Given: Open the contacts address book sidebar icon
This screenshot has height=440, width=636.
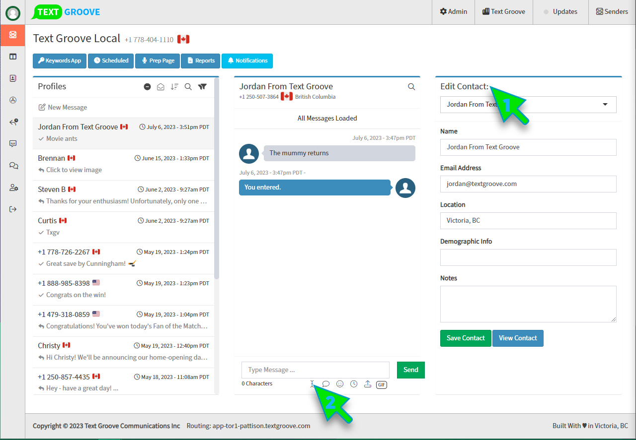Looking at the screenshot, I should click(13, 78).
